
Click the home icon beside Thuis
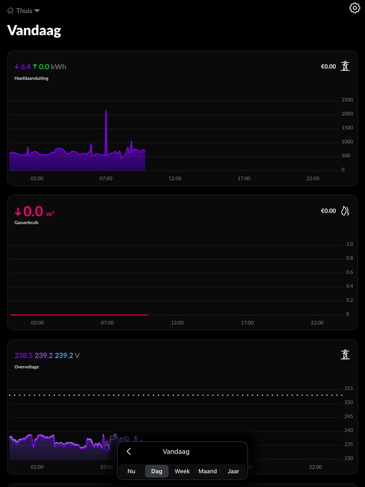pos(10,11)
